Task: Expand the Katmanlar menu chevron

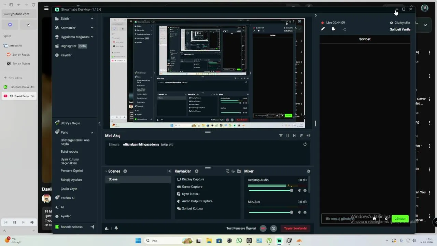Action: (92, 28)
